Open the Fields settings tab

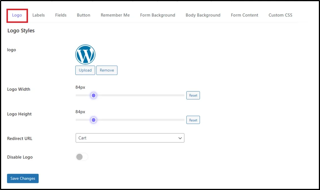coord(61,15)
